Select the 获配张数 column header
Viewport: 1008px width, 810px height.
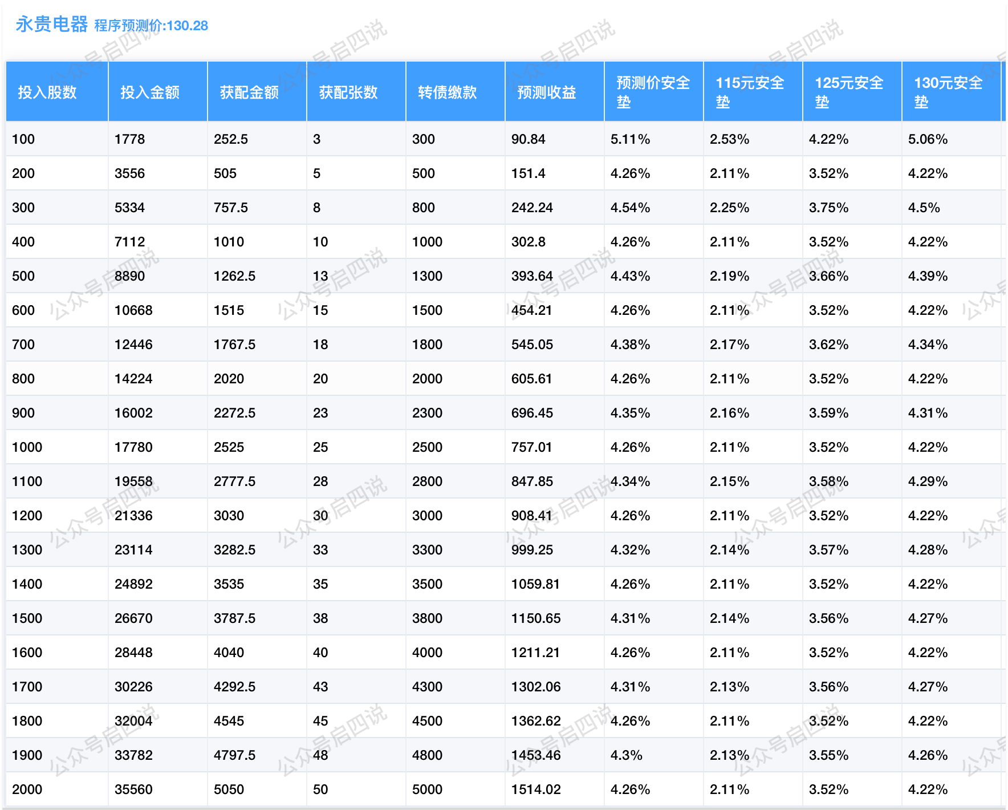coord(348,92)
